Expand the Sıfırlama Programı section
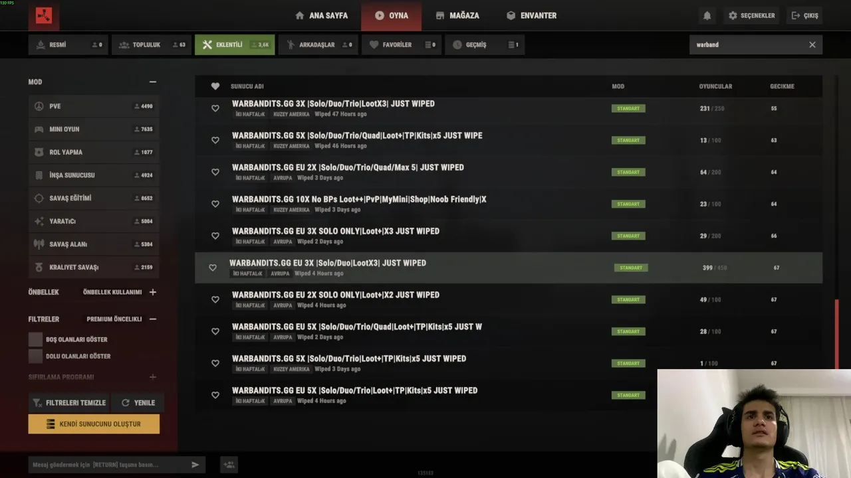Viewport: 851px width, 478px height. pyautogui.click(x=153, y=377)
